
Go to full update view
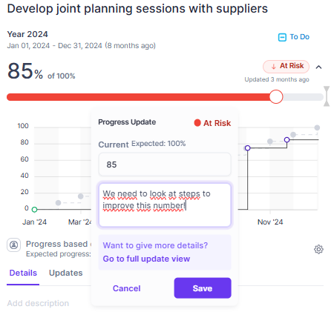tap(146, 259)
